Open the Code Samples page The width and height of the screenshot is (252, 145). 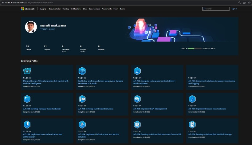(94, 9)
